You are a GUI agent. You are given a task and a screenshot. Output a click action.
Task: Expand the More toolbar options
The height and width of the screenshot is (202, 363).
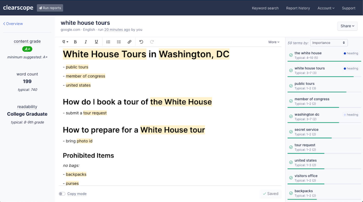[x=274, y=42]
